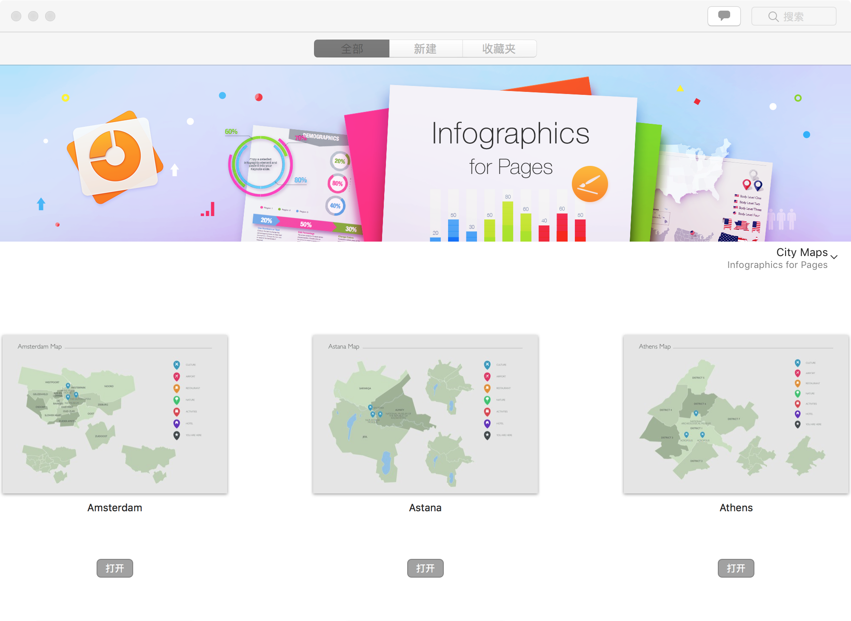Close the window with red button
This screenshot has width=851, height=621.
point(16,16)
